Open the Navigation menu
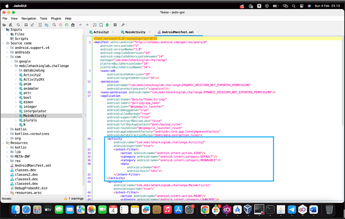The width and height of the screenshot is (345, 219). 29,19
